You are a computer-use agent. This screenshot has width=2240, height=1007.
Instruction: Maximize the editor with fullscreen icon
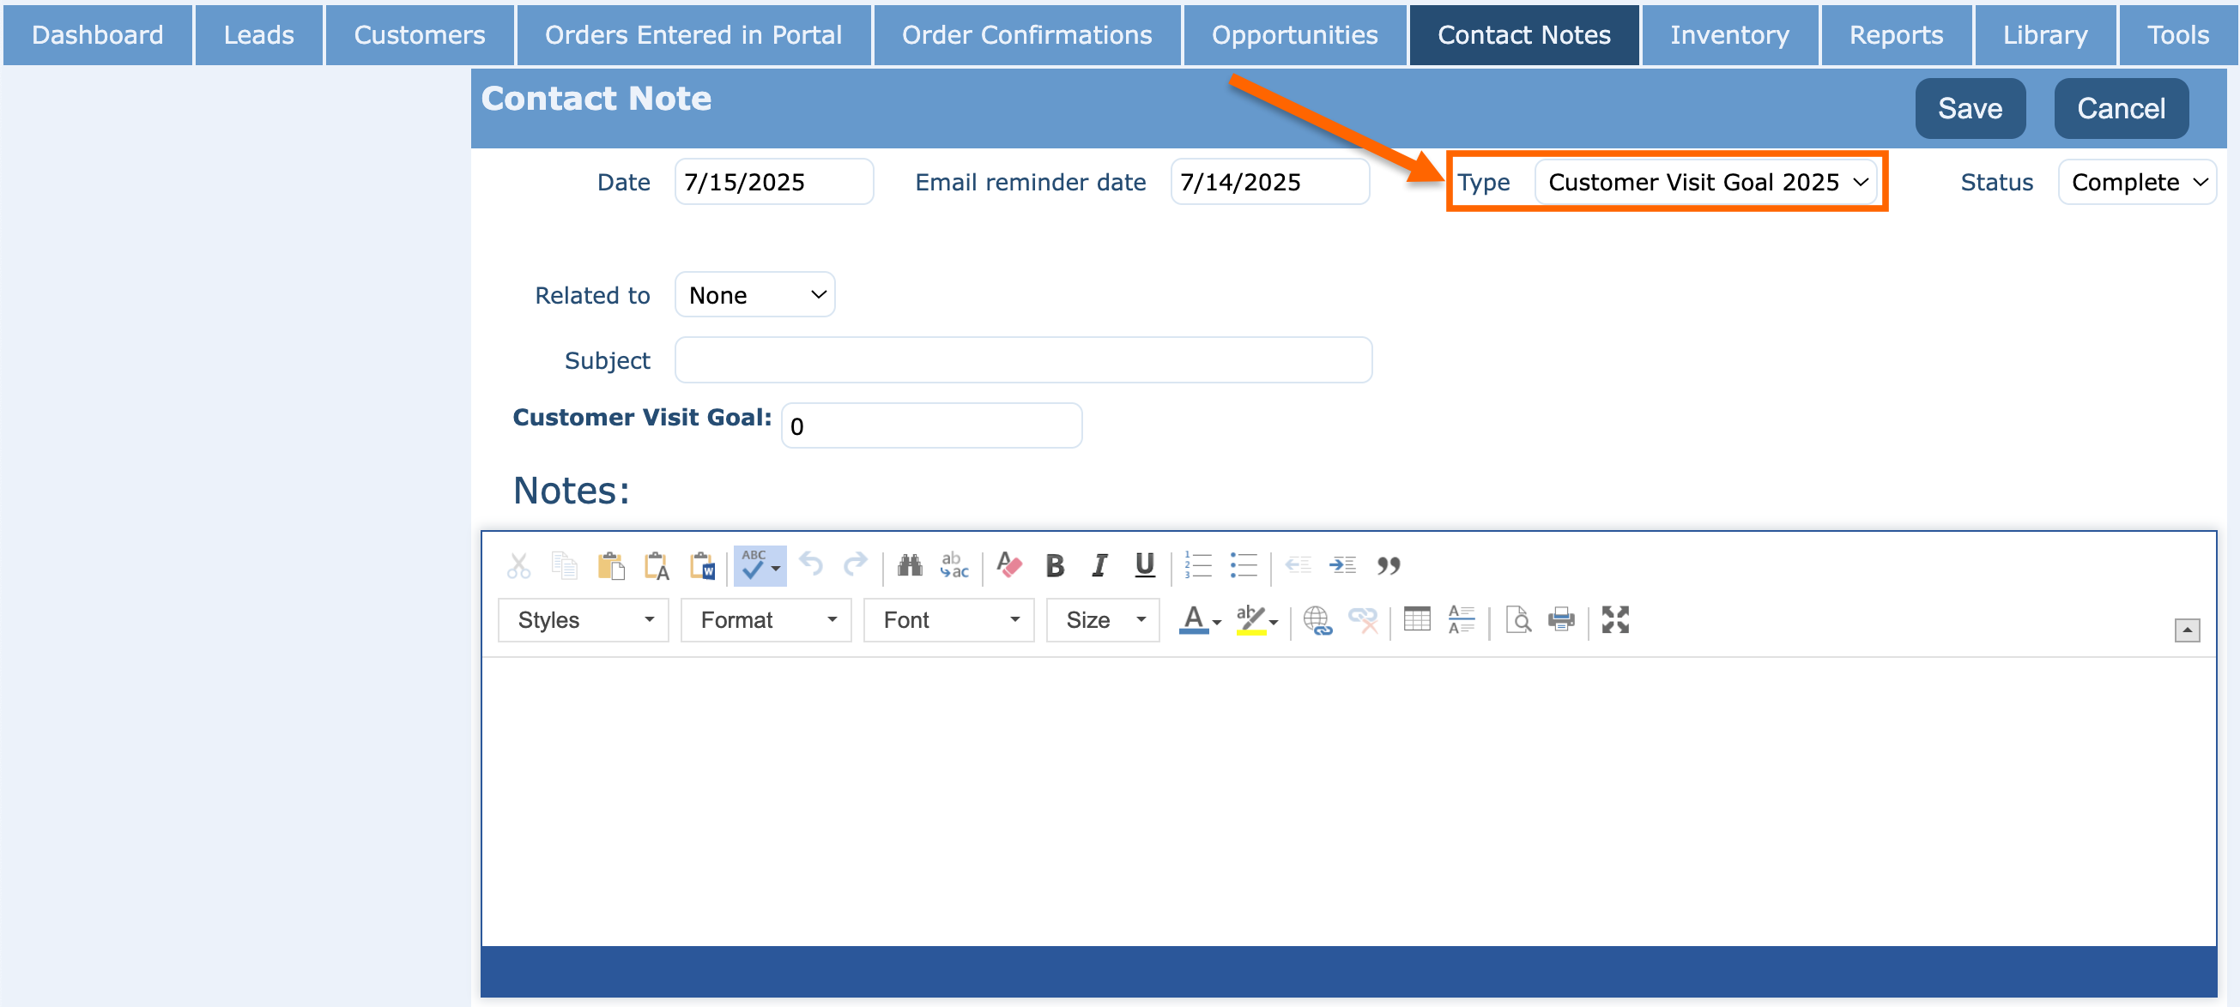pyautogui.click(x=1615, y=619)
